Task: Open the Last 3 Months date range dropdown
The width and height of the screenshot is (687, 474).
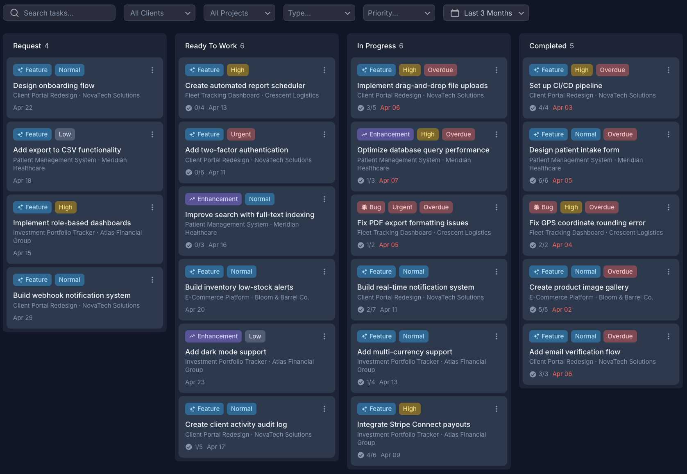Action: click(x=486, y=13)
